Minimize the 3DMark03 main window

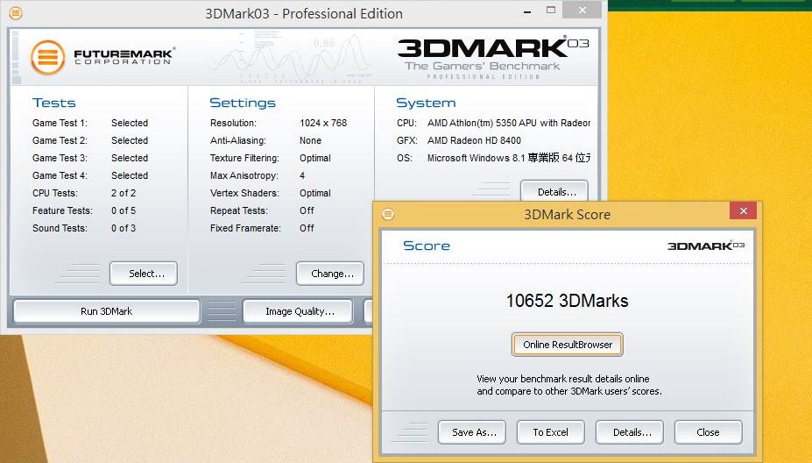click(527, 11)
